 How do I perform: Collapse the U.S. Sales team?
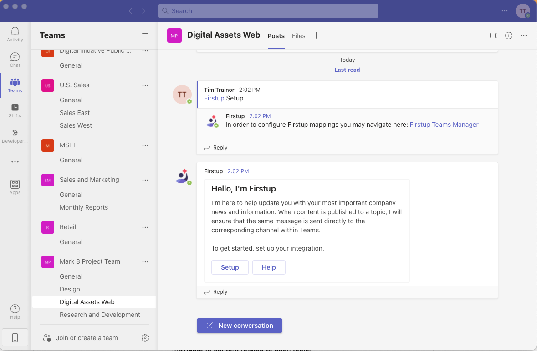[x=74, y=85]
